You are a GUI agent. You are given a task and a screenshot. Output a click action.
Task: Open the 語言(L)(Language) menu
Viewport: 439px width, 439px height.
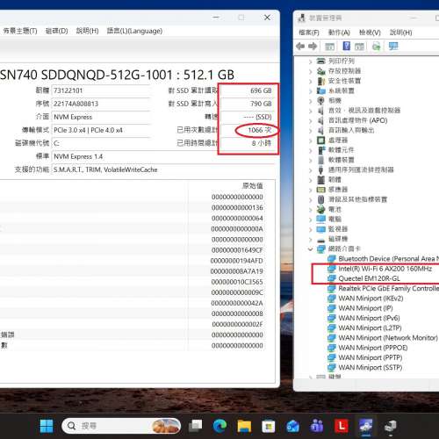pos(134,31)
